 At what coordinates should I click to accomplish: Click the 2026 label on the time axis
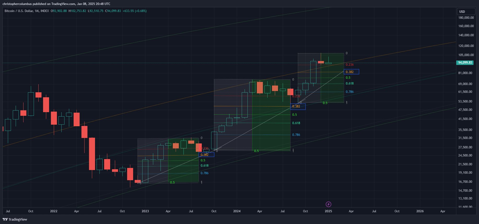(x=420, y=211)
